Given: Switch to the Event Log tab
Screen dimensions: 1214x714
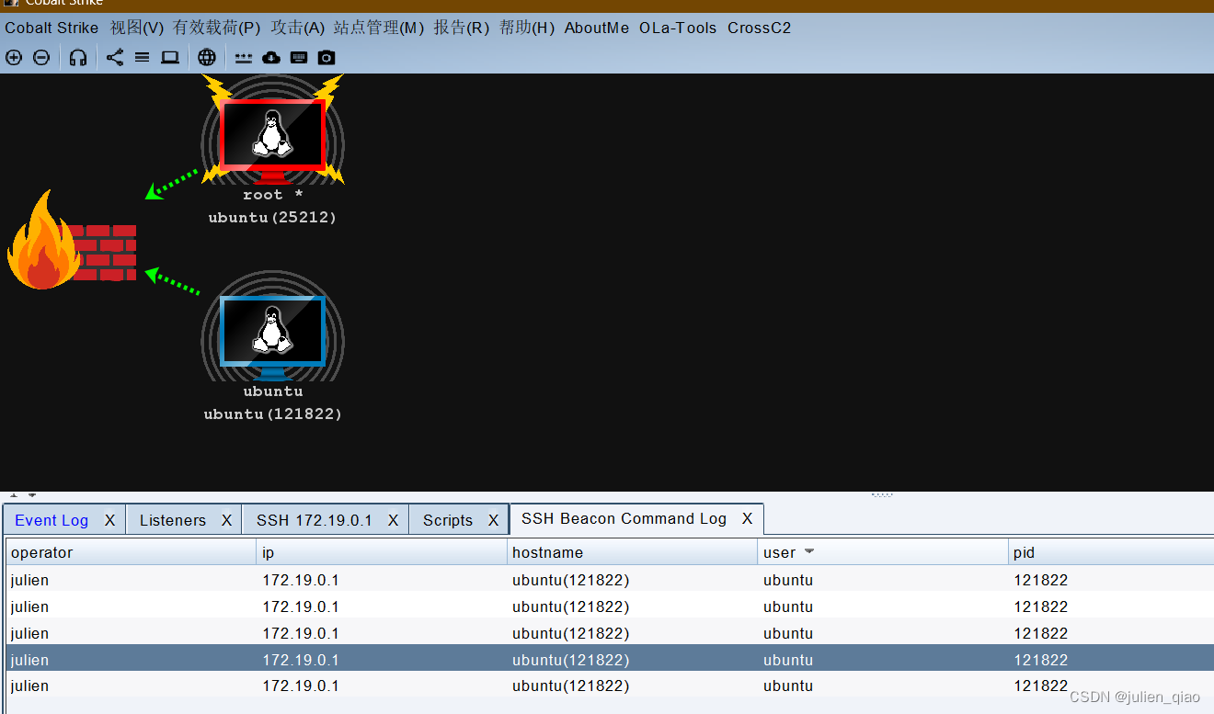Looking at the screenshot, I should [x=52, y=520].
